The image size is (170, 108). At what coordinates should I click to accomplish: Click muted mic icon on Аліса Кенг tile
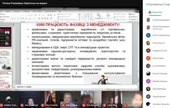point(104,105)
